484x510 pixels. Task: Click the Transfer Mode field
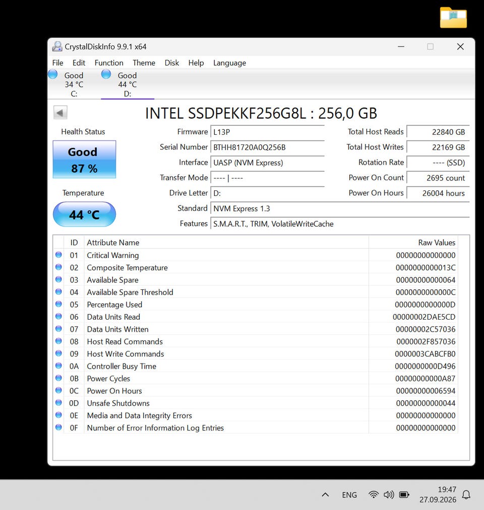click(x=267, y=178)
